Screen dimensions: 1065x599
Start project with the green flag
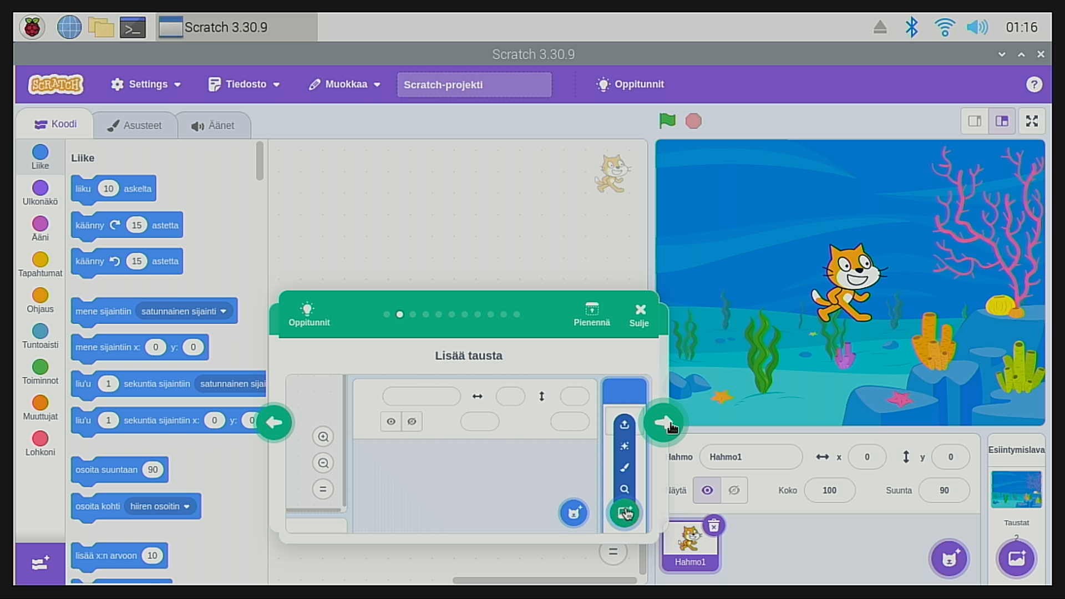(x=667, y=121)
